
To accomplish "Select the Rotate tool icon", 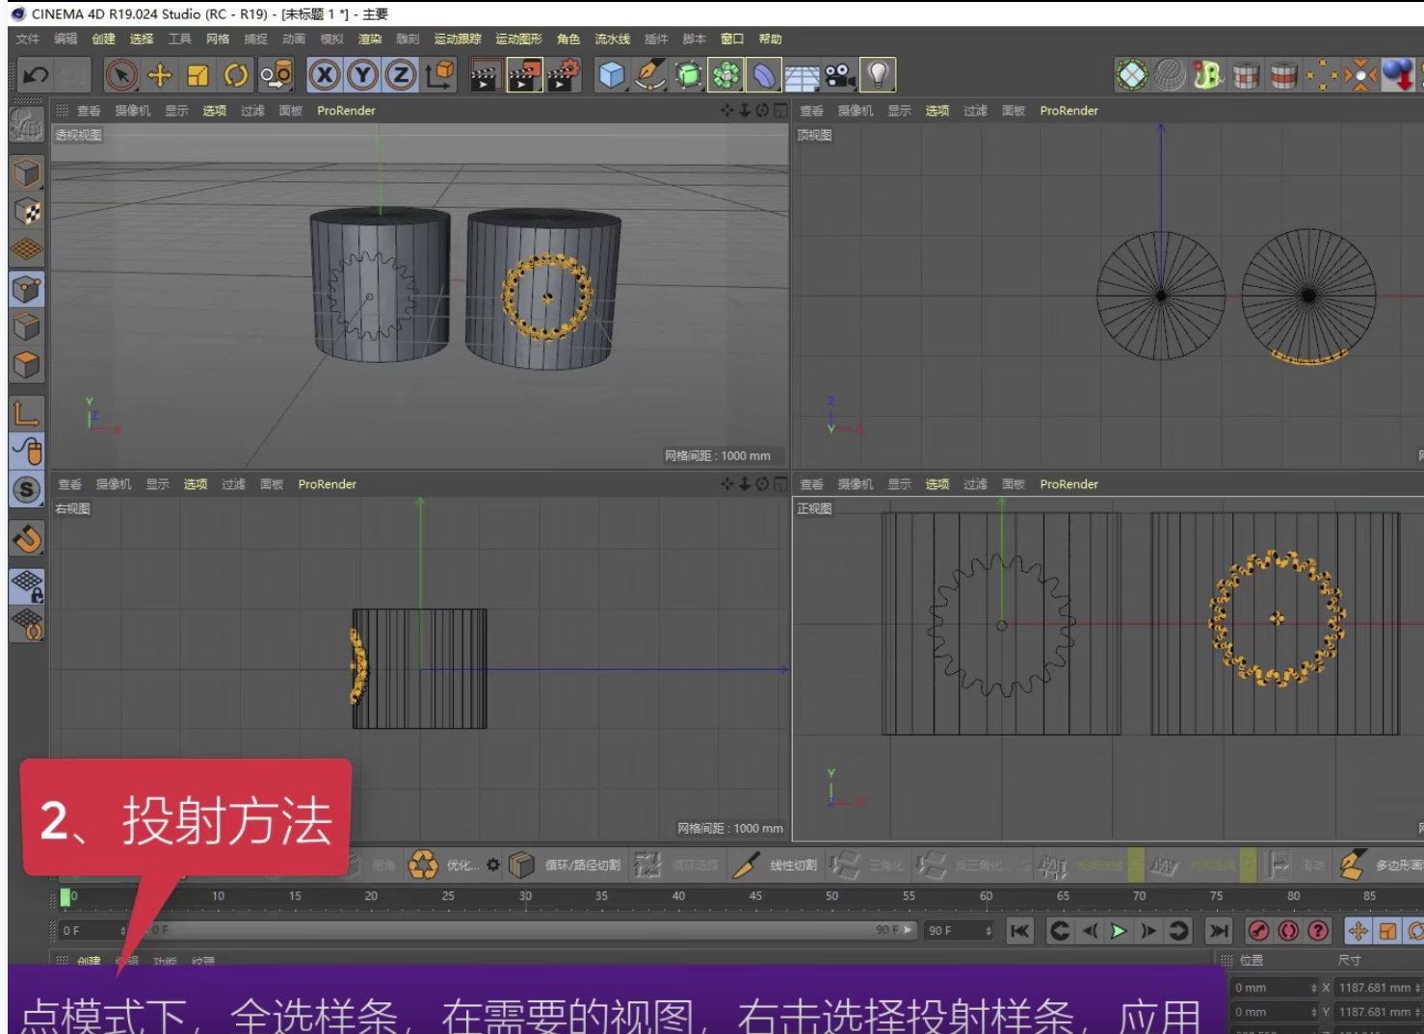I will 236,75.
